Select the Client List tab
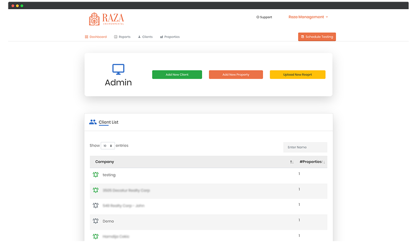417x243 pixels. coord(108,122)
